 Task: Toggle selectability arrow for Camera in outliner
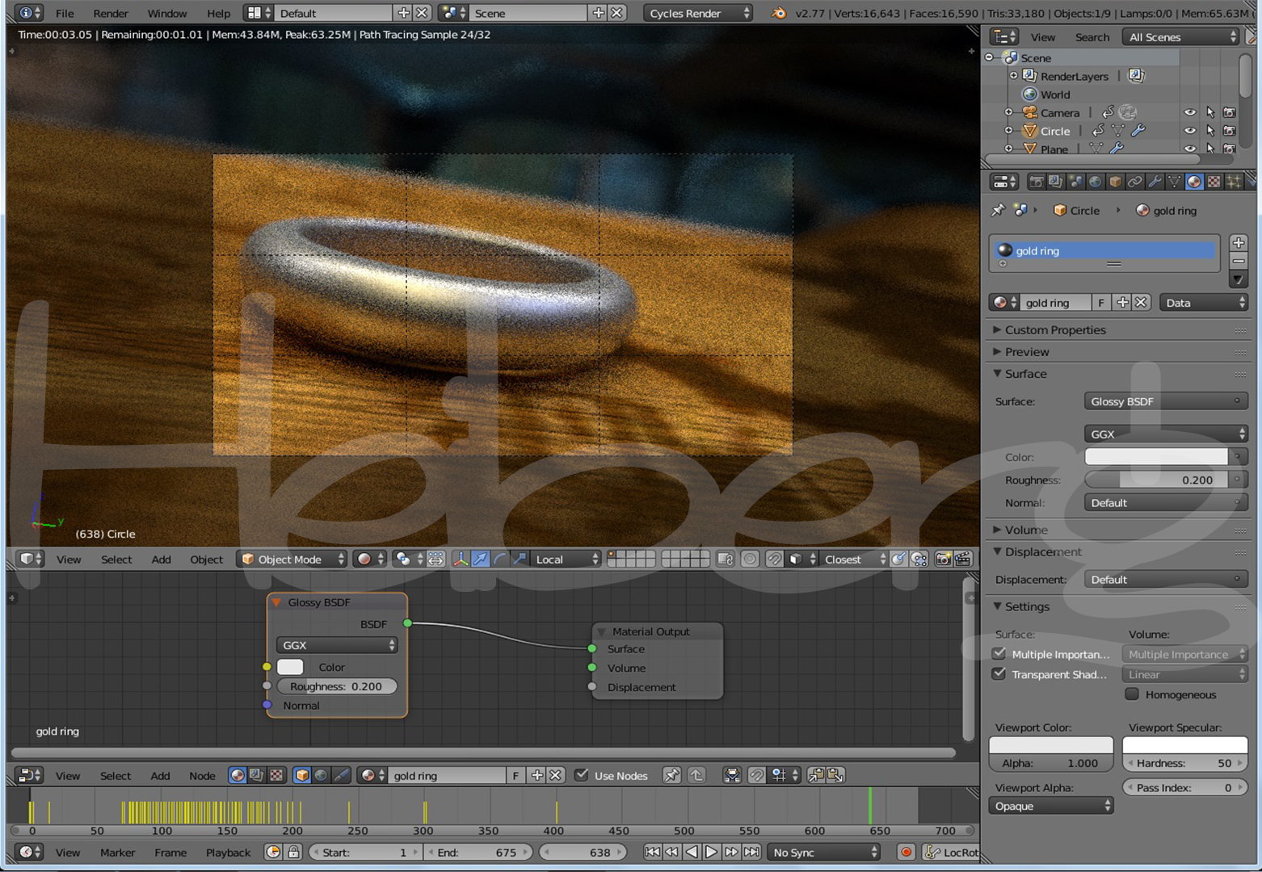(1210, 112)
